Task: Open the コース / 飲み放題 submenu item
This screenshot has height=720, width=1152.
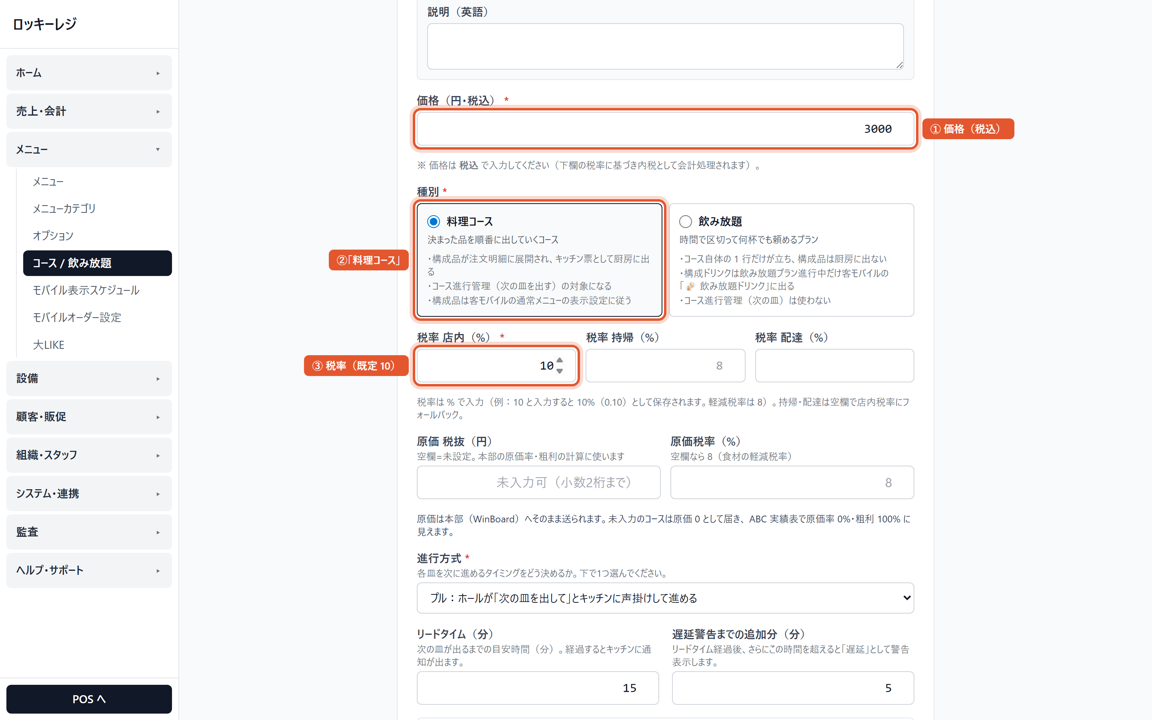Action: (97, 263)
